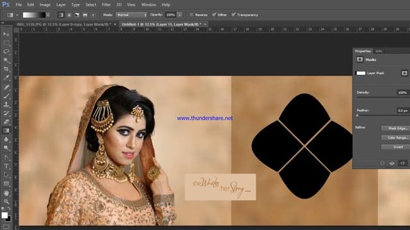Open the Filter menu
410x230 pixels.
click(x=106, y=4)
